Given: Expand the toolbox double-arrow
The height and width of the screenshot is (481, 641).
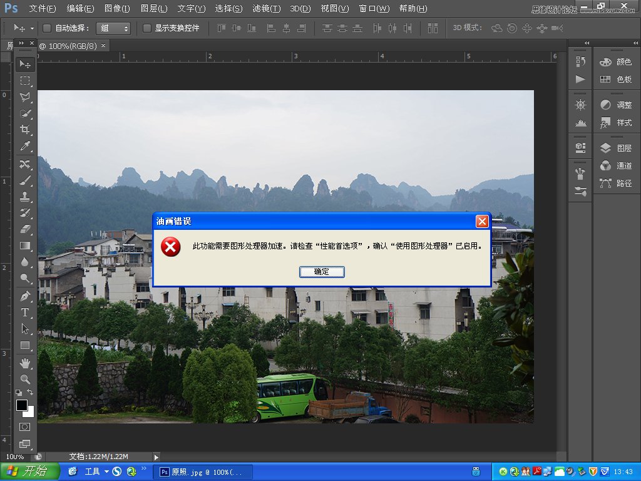Looking at the screenshot, I should [21, 43].
